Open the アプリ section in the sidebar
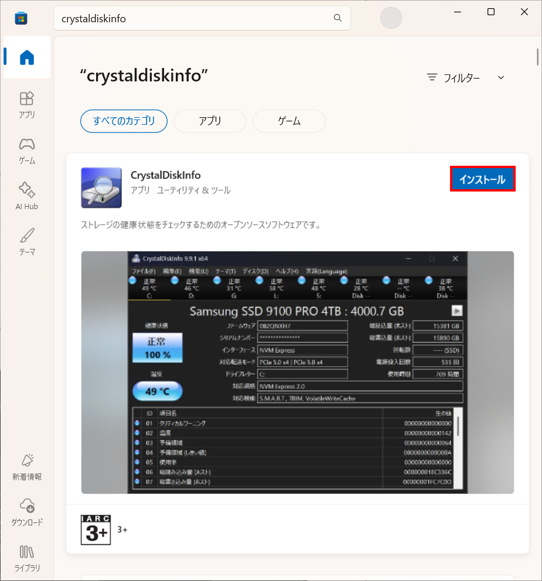542x581 pixels. tap(27, 105)
